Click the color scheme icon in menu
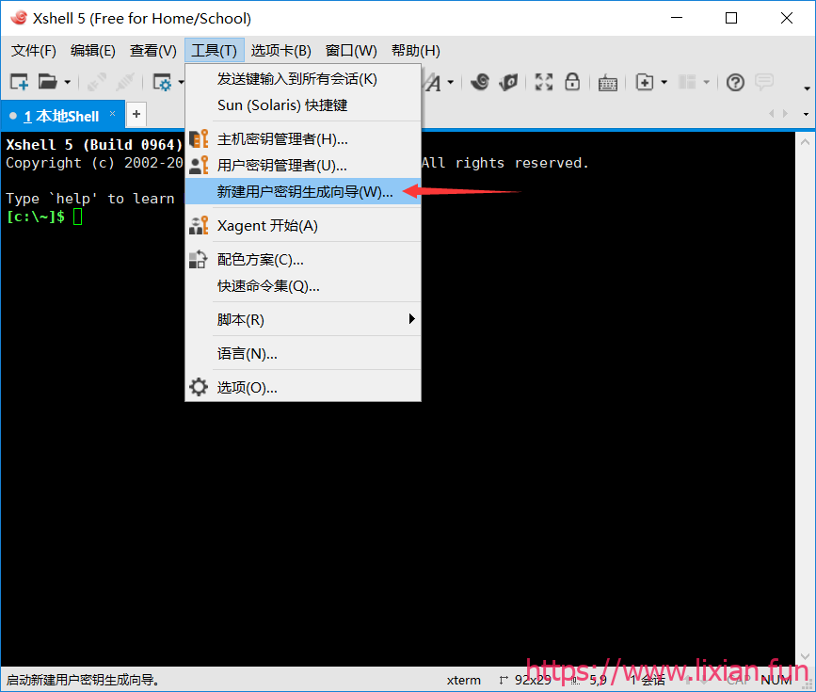 (x=198, y=259)
